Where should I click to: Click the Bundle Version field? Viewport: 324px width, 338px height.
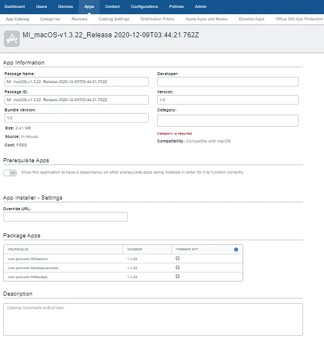[x=76, y=118]
